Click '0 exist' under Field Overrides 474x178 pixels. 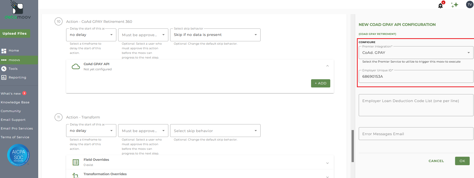tap(88, 165)
